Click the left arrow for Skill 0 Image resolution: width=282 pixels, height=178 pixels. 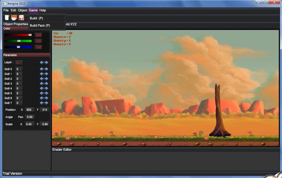pos(42,69)
